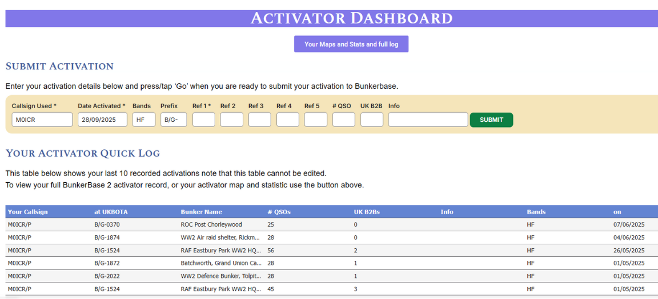This screenshot has height=299, width=658.
Task: Click into the Ref 1 input box
Action: [203, 120]
